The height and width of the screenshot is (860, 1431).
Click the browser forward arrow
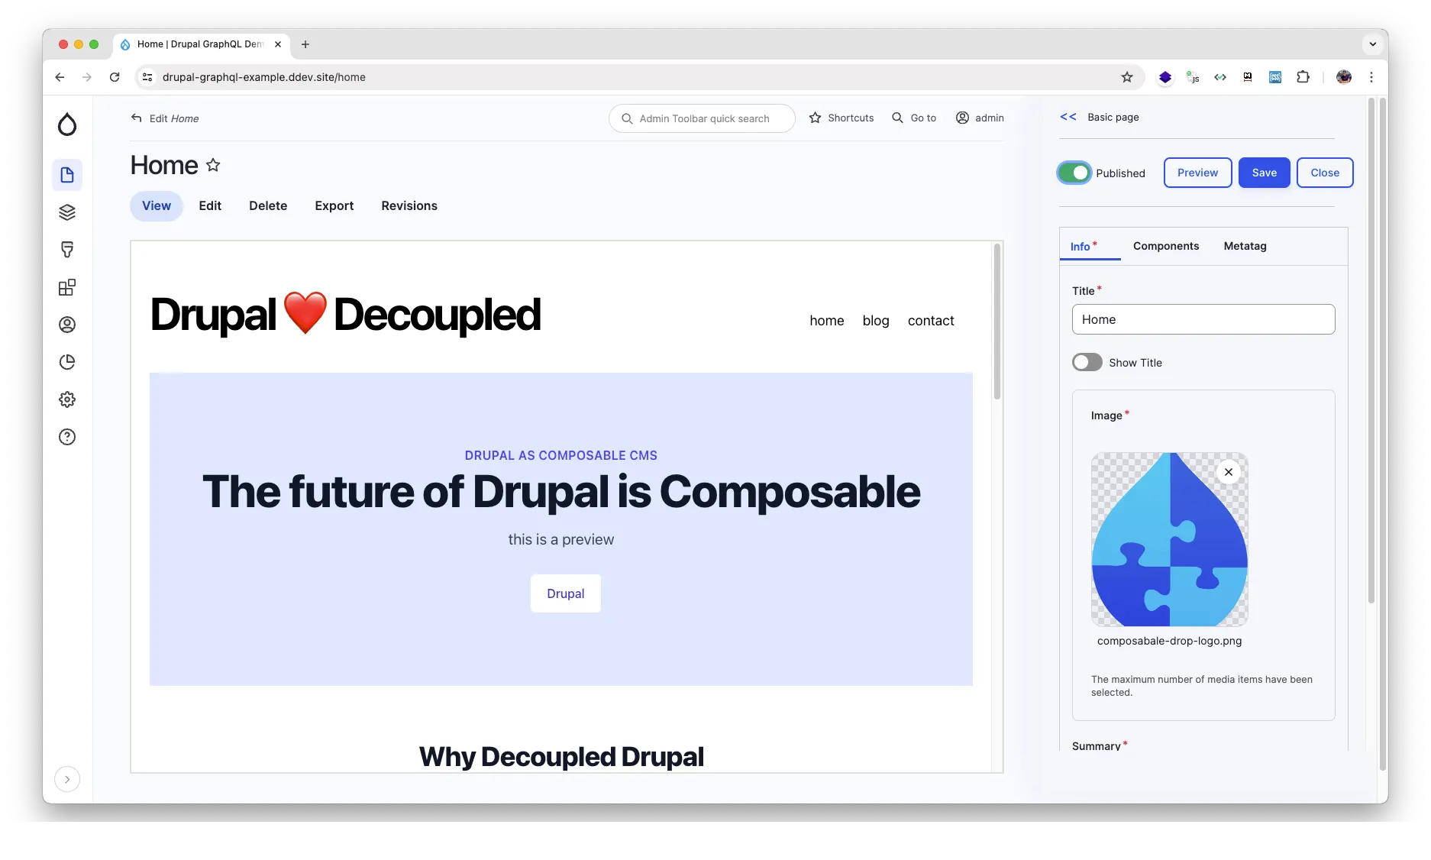point(87,77)
